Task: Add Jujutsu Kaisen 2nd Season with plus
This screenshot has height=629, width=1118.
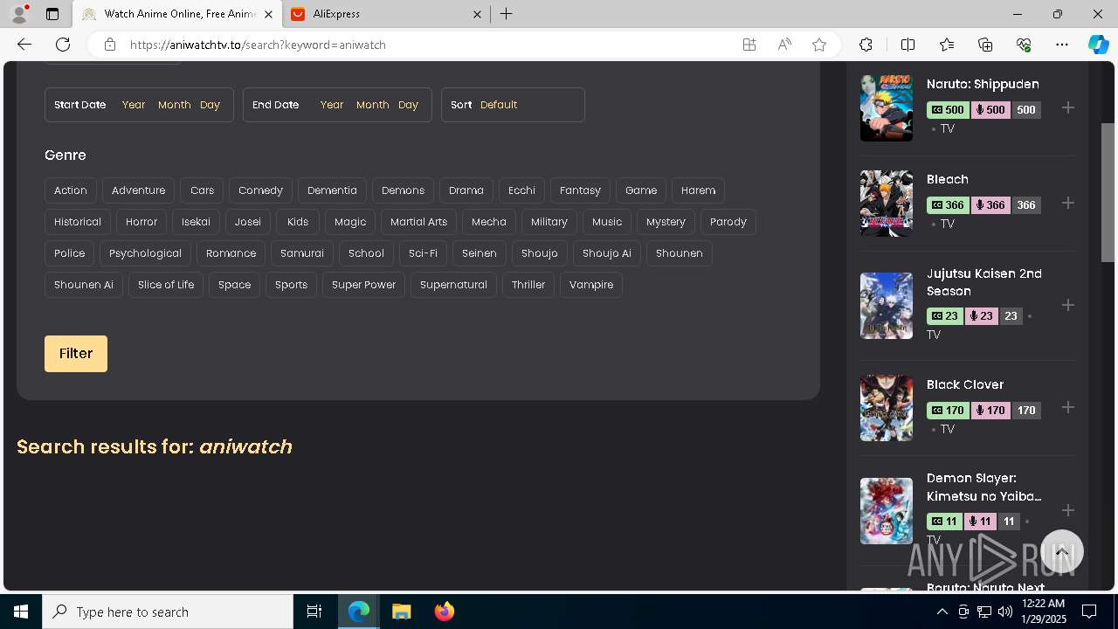Action: coord(1067,305)
